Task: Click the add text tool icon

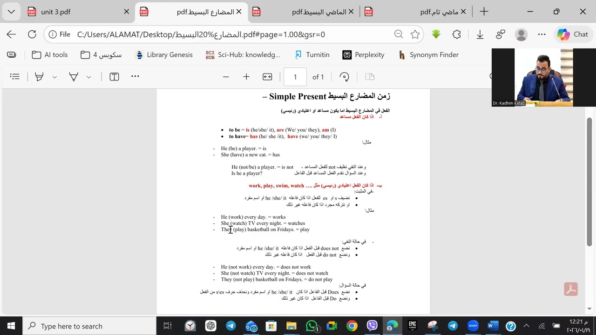Action: click(x=114, y=77)
